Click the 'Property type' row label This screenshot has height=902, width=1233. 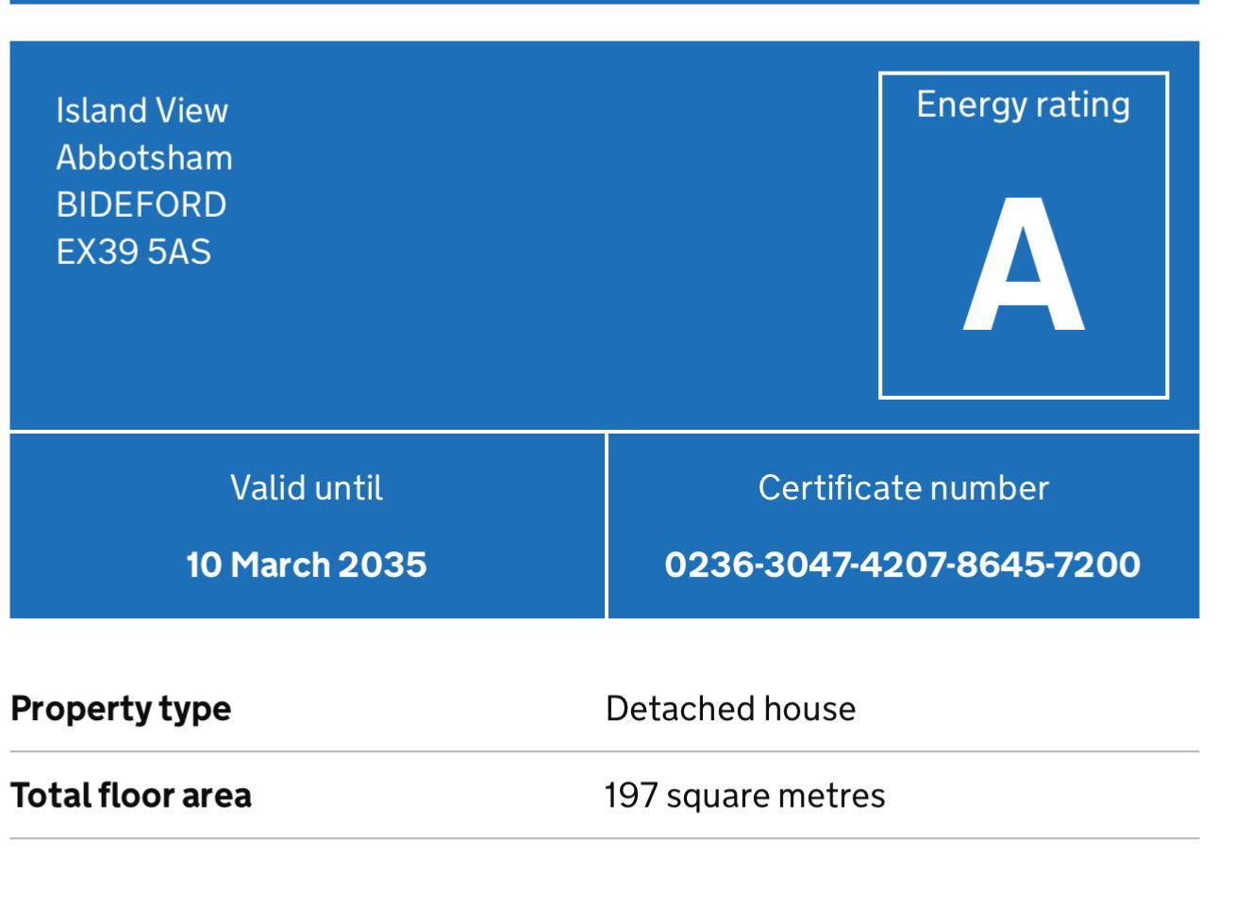click(x=121, y=709)
